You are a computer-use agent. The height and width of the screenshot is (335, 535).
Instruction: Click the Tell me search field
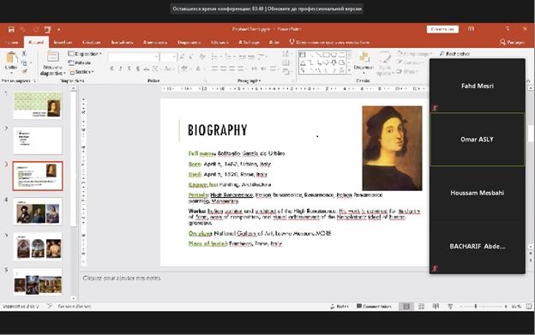click(329, 42)
